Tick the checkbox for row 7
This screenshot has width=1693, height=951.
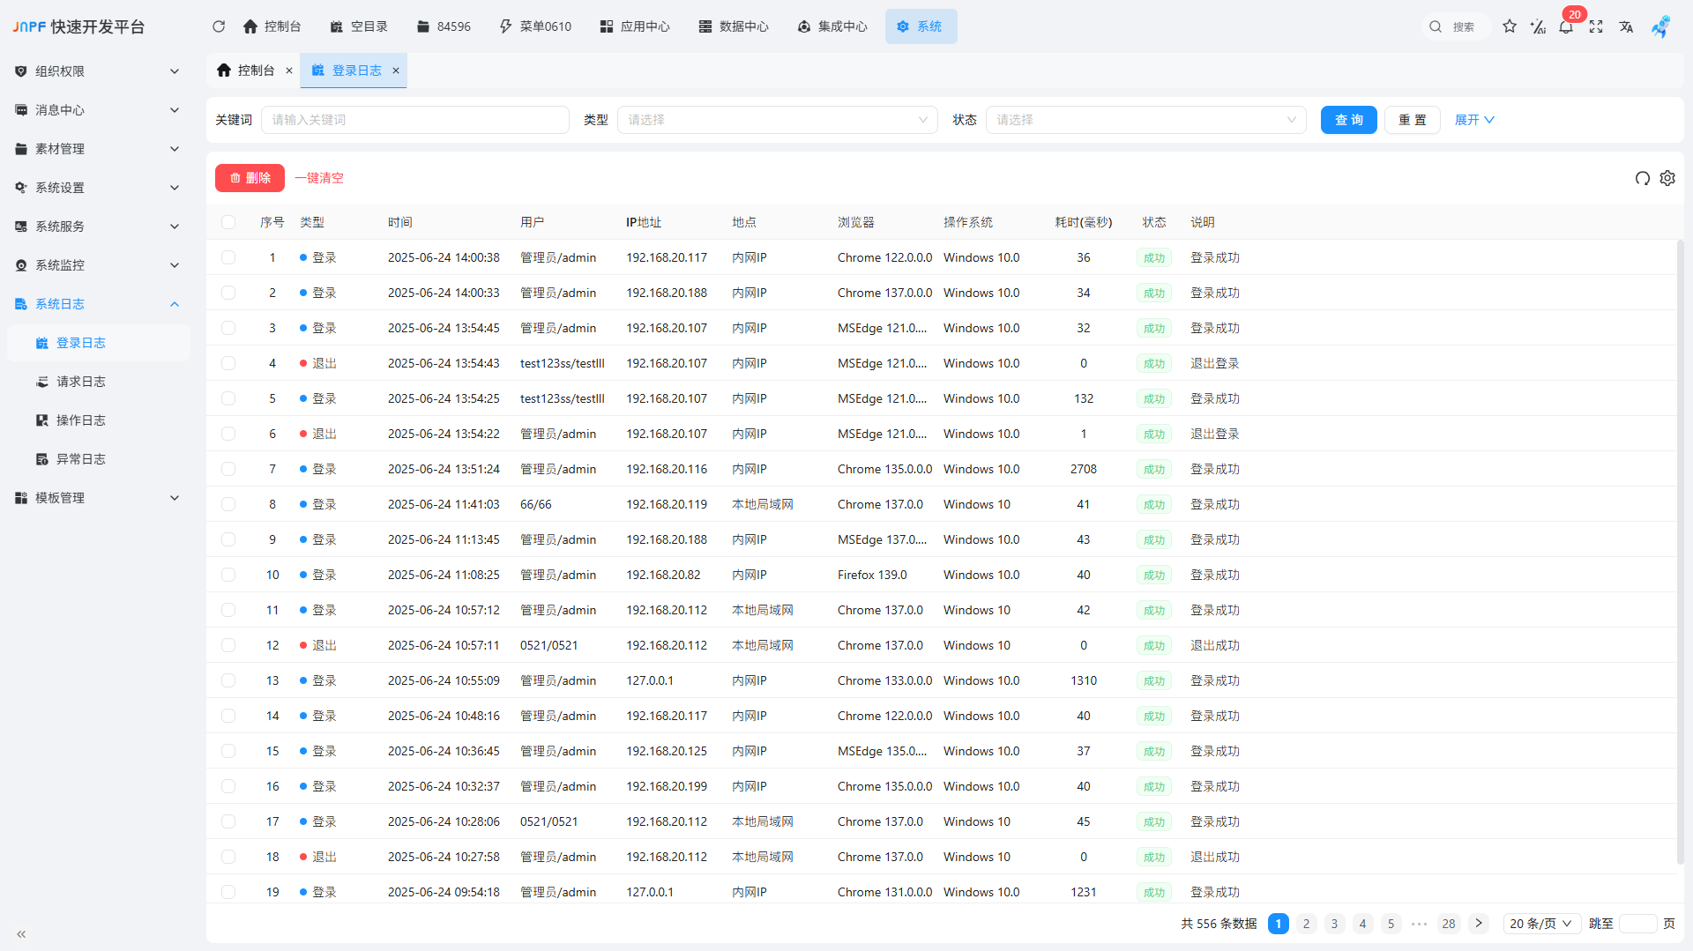click(x=228, y=469)
